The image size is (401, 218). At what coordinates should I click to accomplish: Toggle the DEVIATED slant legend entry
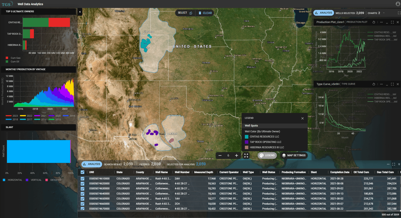pos(53,180)
